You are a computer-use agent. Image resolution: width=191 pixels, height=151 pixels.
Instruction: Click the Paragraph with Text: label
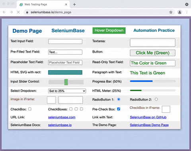click(107, 72)
